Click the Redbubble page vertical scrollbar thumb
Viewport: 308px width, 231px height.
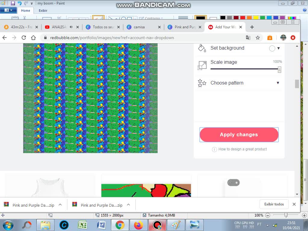coord(297,84)
